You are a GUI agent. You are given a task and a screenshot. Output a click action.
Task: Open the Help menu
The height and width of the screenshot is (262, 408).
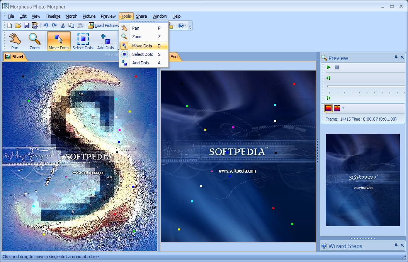coord(177,16)
